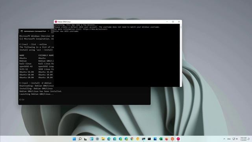Click the NAME column header in Command Prompt
This screenshot has width=252, height=142.
coord(22,55)
